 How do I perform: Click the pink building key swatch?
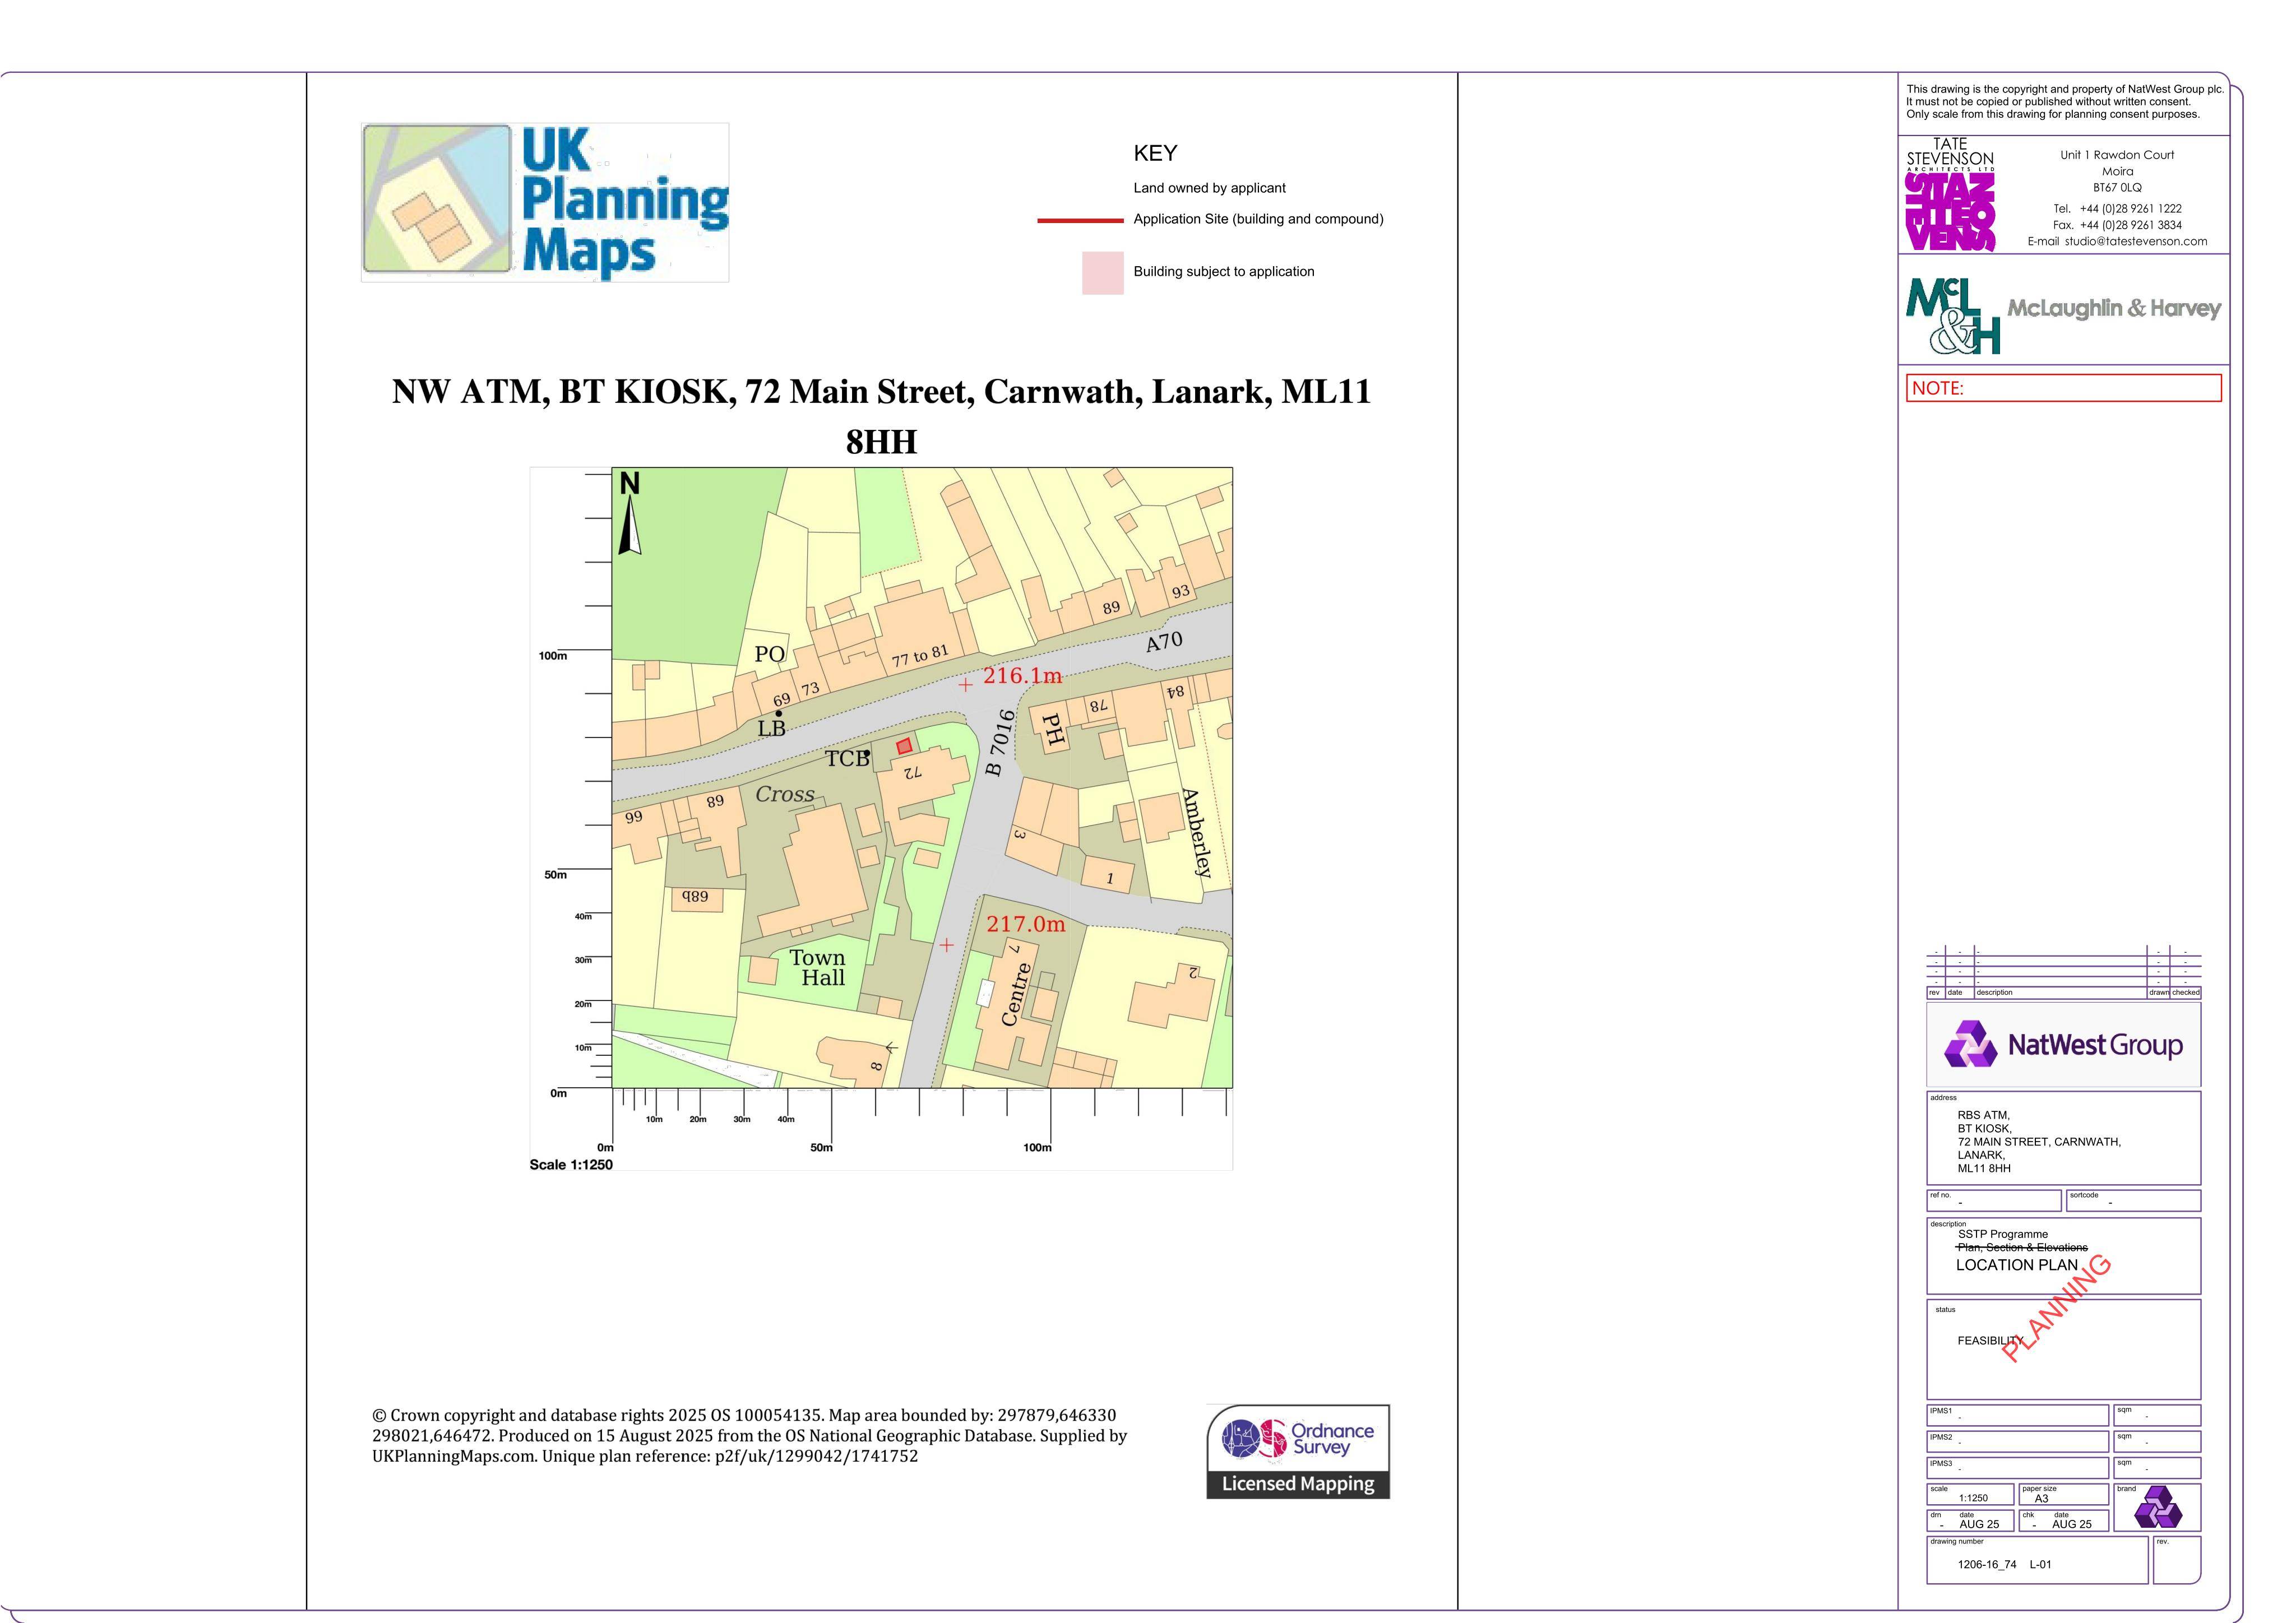[x=1102, y=273]
